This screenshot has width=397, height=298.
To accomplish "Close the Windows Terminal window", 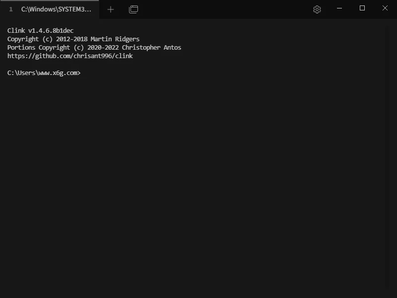I will click(x=385, y=9).
